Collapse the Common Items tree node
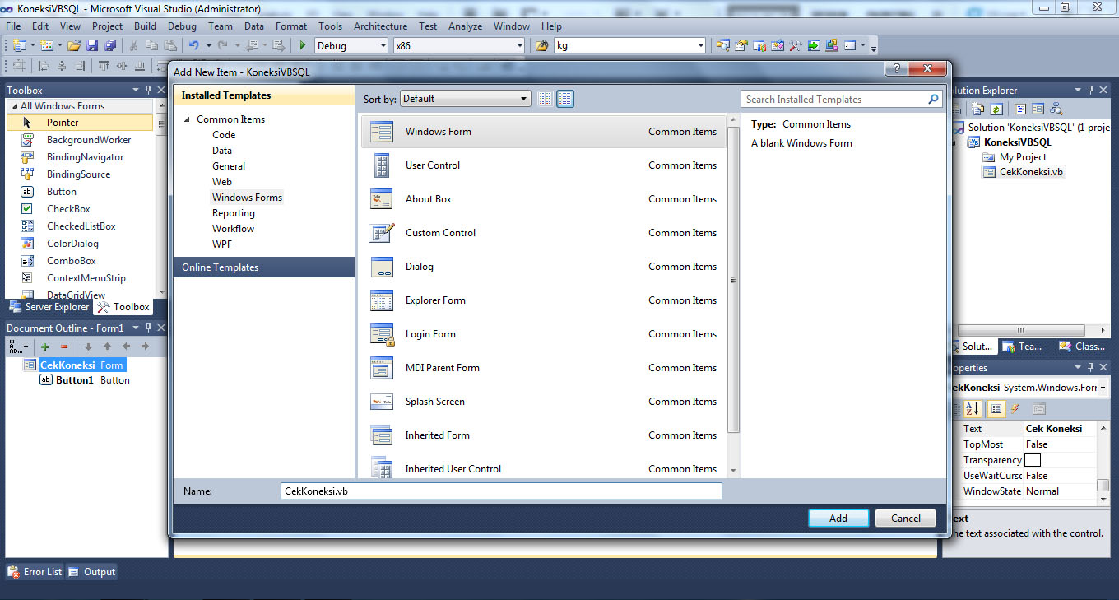 [x=187, y=119]
